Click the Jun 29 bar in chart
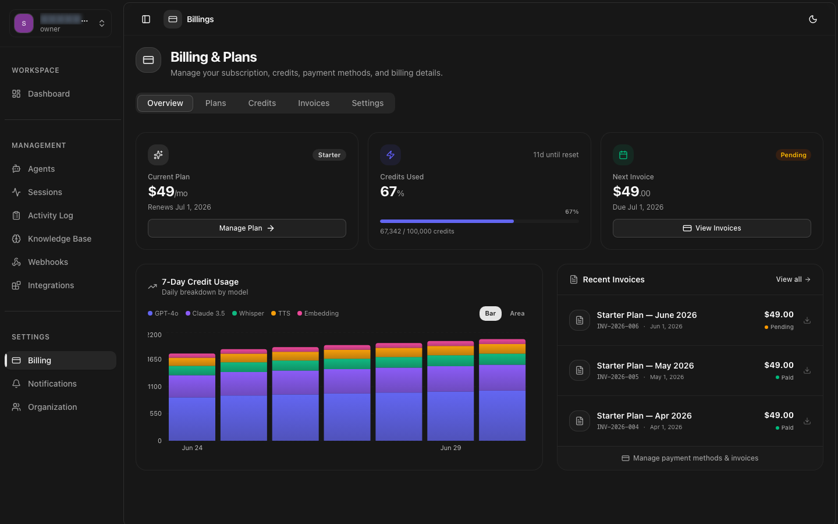 pyautogui.click(x=450, y=391)
